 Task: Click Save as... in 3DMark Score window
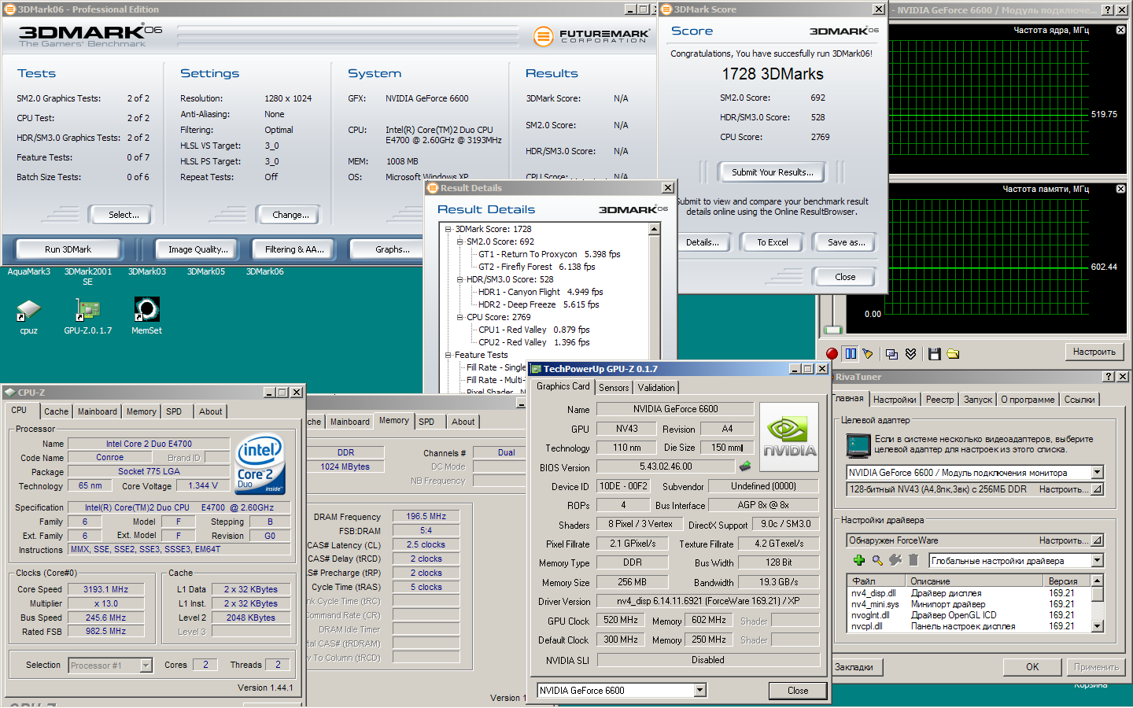(x=846, y=242)
